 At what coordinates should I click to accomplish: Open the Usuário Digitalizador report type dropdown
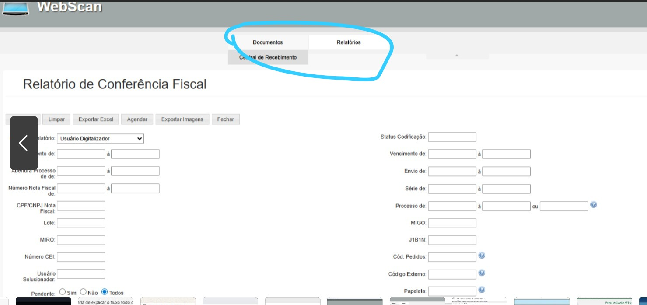tap(101, 138)
